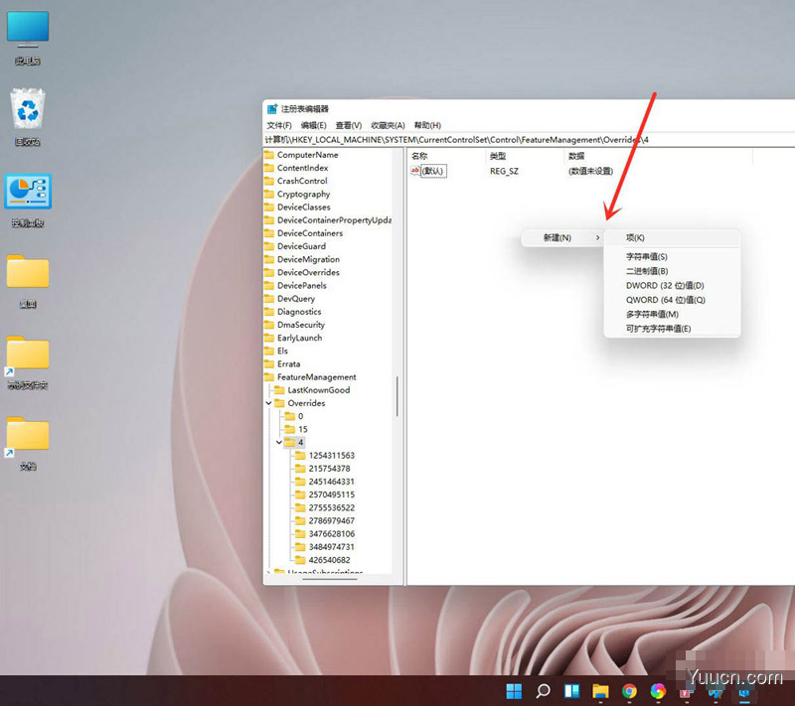The height and width of the screenshot is (706, 795).
Task: Choose 二进制值(B) from the submenu
Action: tap(672, 271)
